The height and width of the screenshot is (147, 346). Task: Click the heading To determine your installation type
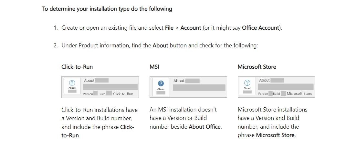(x=107, y=9)
